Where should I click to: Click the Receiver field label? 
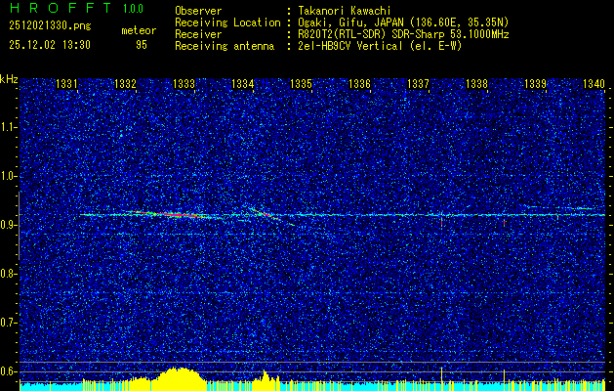pos(198,34)
